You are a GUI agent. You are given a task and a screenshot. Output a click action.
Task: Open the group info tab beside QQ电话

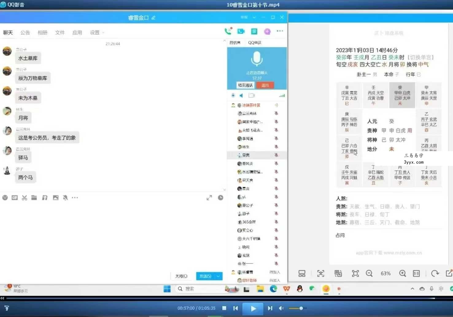click(235, 43)
